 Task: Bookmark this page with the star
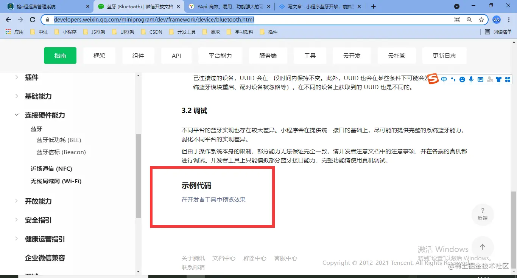(x=481, y=20)
